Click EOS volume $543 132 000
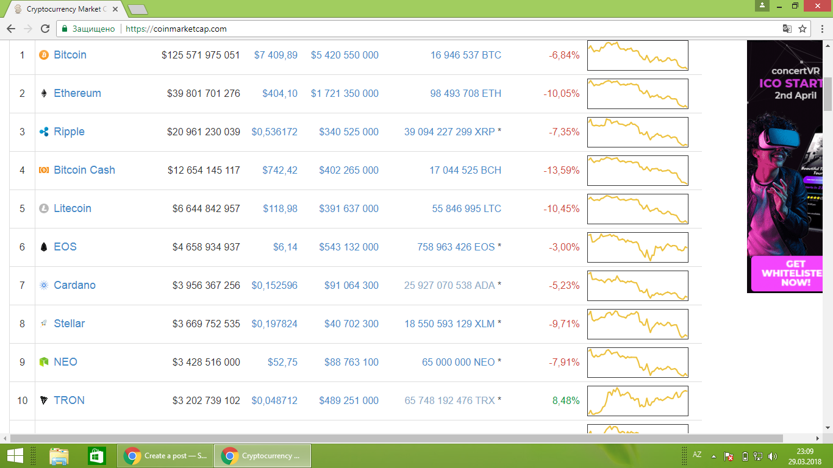This screenshot has width=833, height=468. click(x=349, y=247)
